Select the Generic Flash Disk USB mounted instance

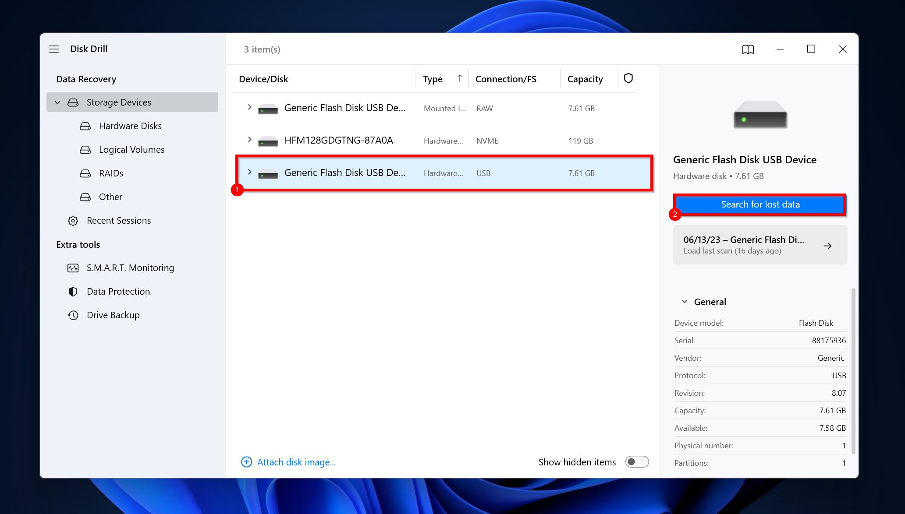pos(345,108)
